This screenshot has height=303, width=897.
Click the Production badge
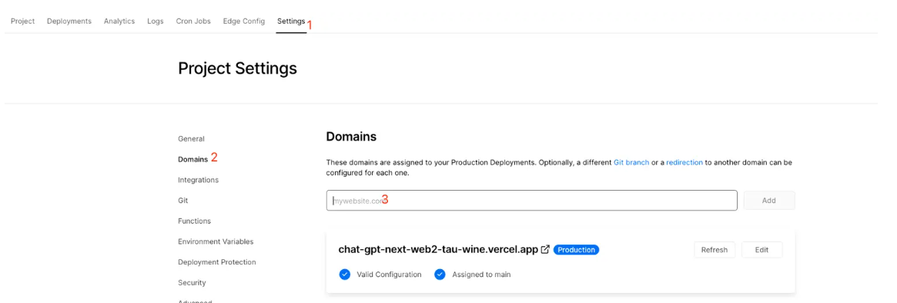point(576,250)
